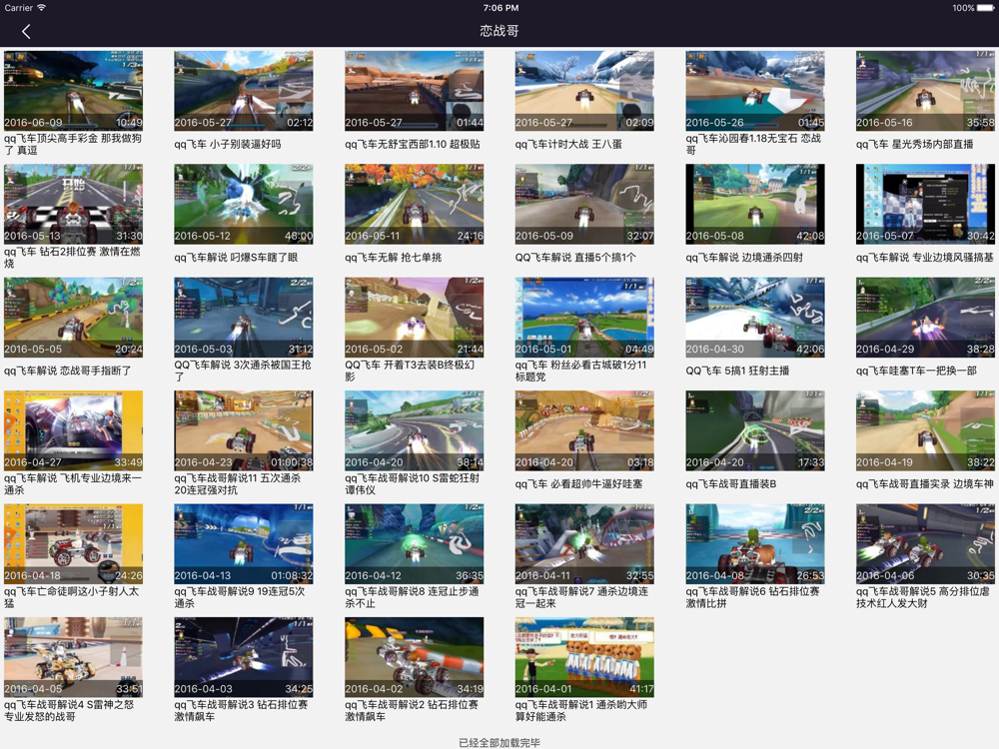Open thumbnail with duration 20:24

(73, 318)
